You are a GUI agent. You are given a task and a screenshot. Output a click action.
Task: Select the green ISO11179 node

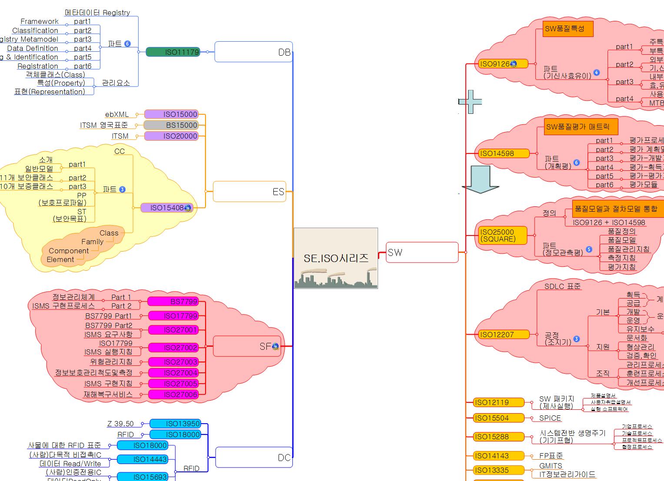click(173, 52)
